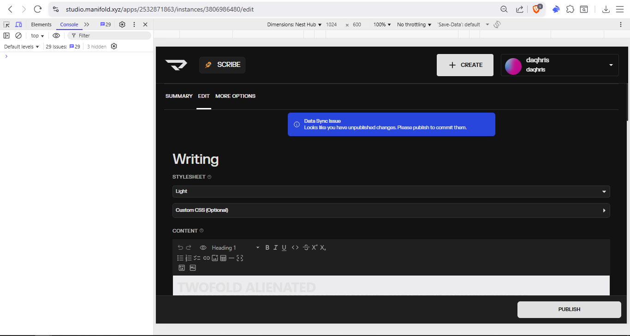Viewport: 630px width, 336px height.
Task: Apply inline code formatting
Action: click(295, 248)
